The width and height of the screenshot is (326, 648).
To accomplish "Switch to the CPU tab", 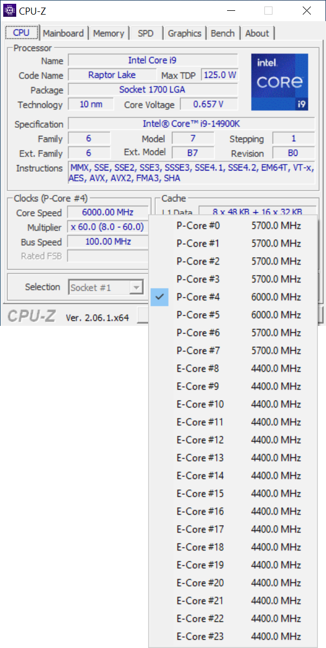I will point(22,33).
